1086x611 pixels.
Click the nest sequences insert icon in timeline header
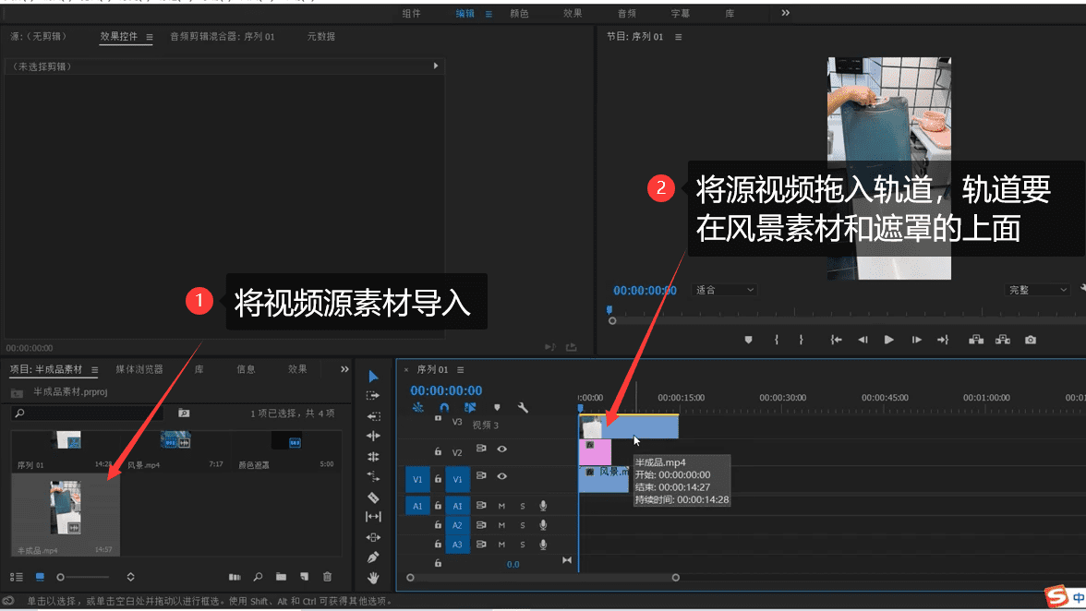418,408
